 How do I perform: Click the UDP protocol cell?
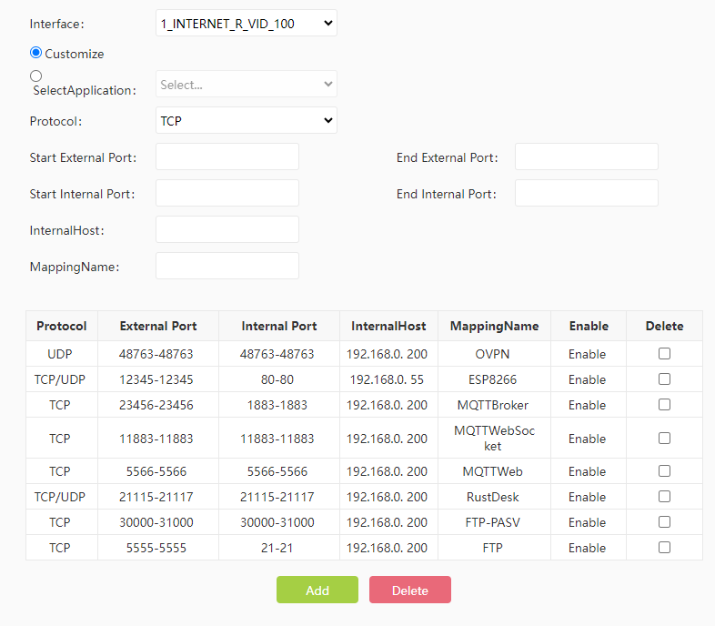(x=60, y=354)
